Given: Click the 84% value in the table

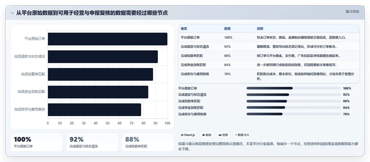Looking at the screenshot, I should [227, 65].
